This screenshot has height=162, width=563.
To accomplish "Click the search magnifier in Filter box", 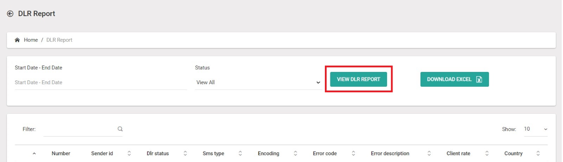I will coord(120,129).
